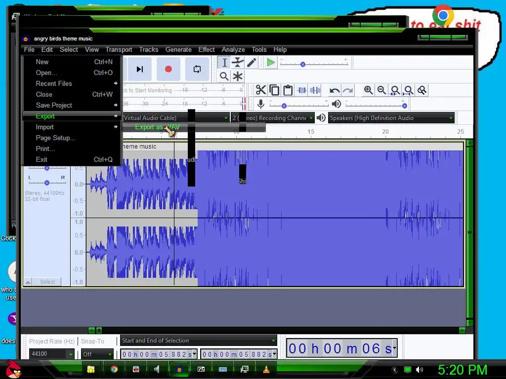Viewport: 506px width, 379px height.
Task: Click Open... in the File menu
Action: 72,73
